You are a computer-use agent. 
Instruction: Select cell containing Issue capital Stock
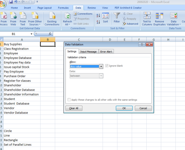(22, 67)
